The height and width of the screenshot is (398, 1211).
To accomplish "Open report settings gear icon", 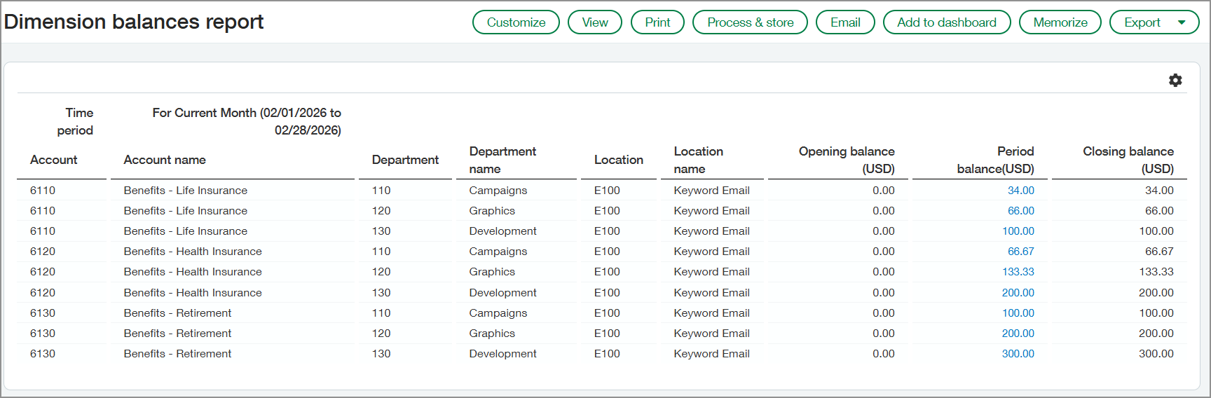I will 1175,81.
